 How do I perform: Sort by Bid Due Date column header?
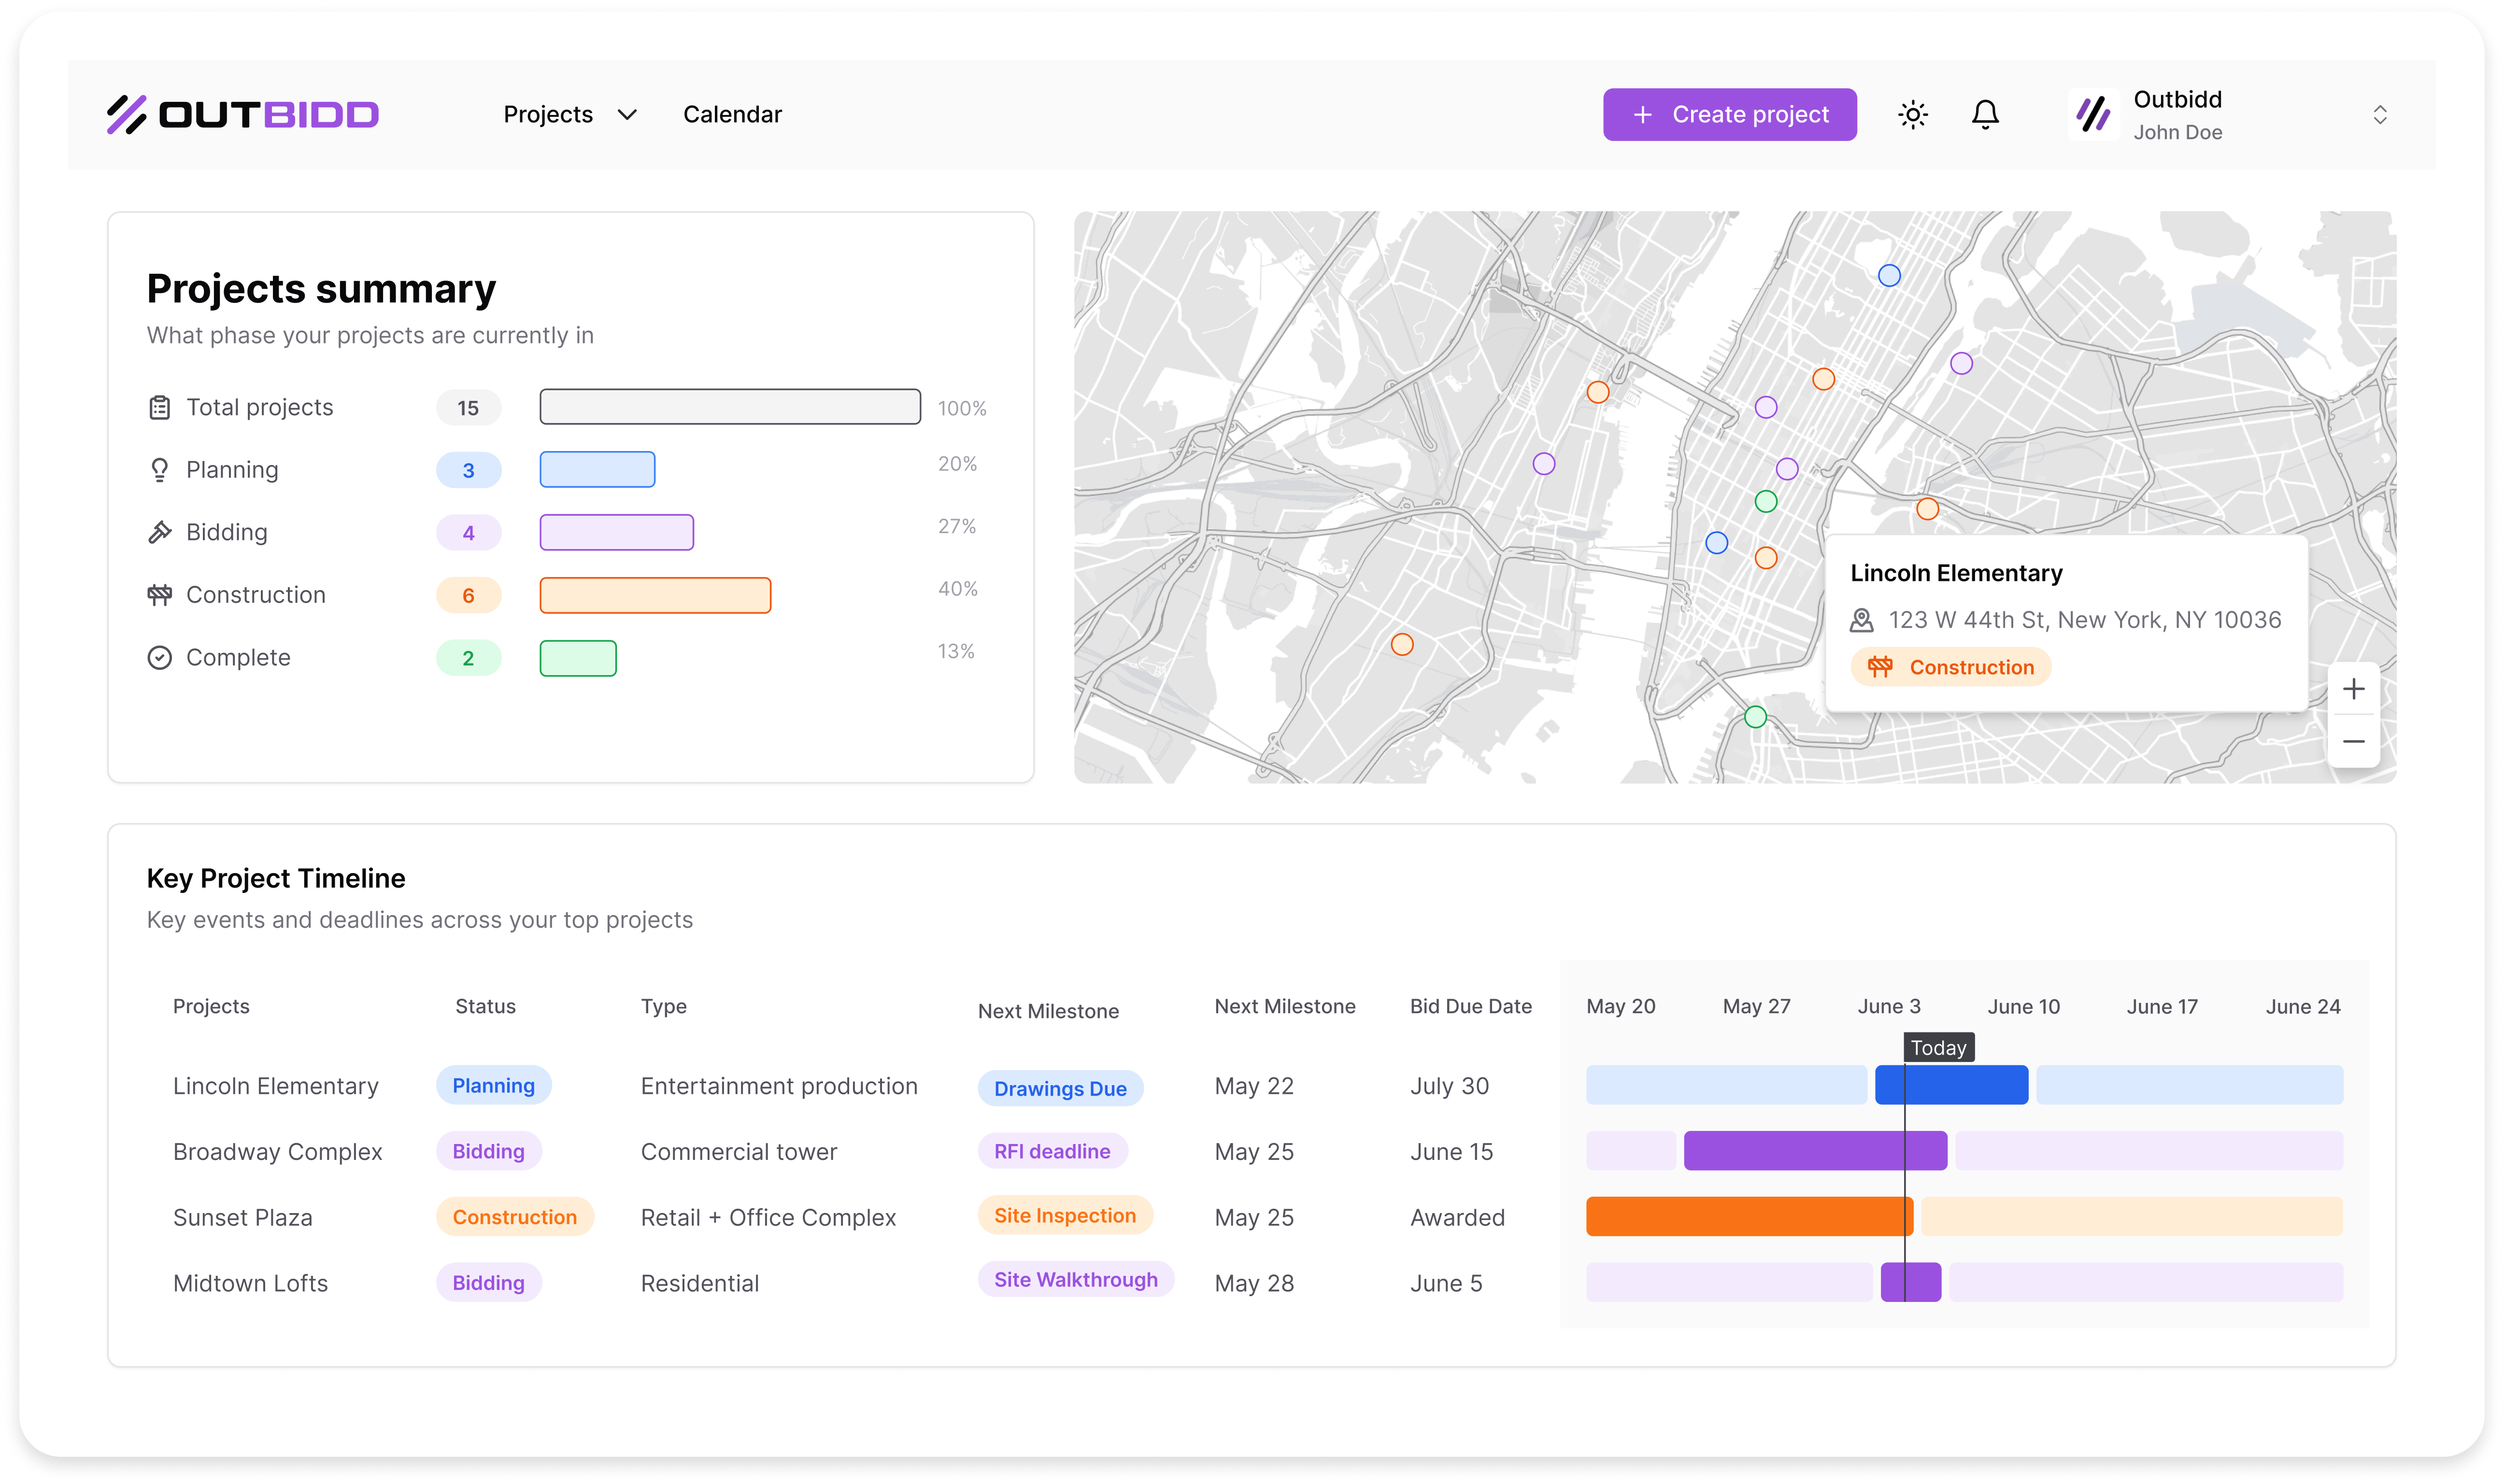(x=1470, y=1006)
